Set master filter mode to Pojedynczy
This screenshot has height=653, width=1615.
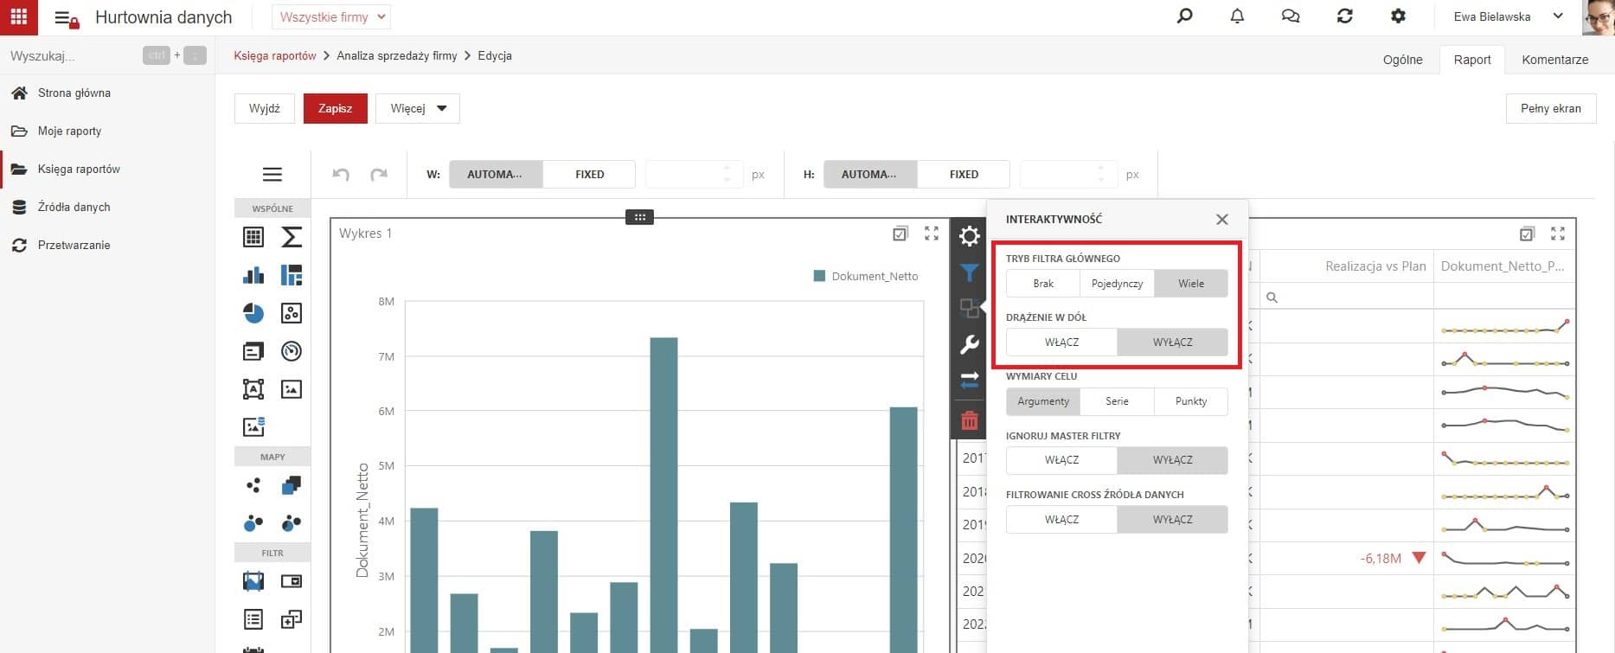(1117, 284)
